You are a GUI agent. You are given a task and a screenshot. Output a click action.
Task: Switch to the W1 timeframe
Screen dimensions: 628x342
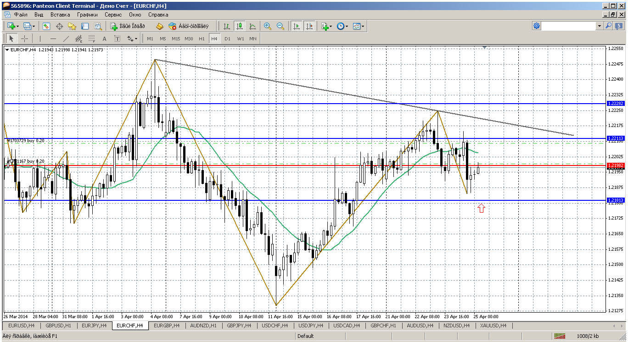coord(241,39)
